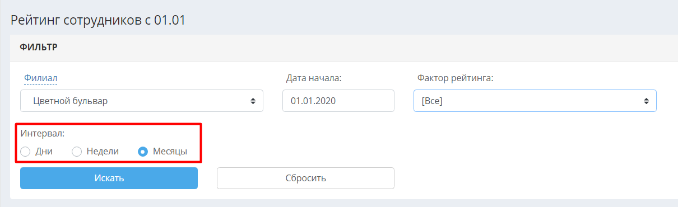Viewport: 678px width, 207px height.
Task: Focus the start date field 01.01.2020
Action: [338, 101]
